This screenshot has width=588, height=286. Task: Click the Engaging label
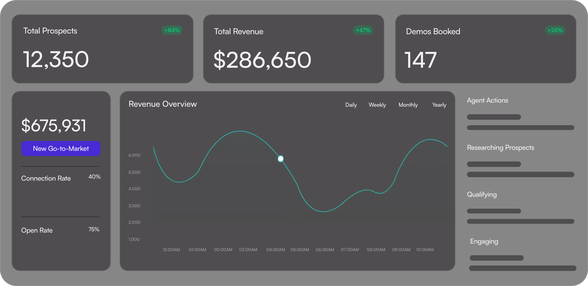[484, 241]
